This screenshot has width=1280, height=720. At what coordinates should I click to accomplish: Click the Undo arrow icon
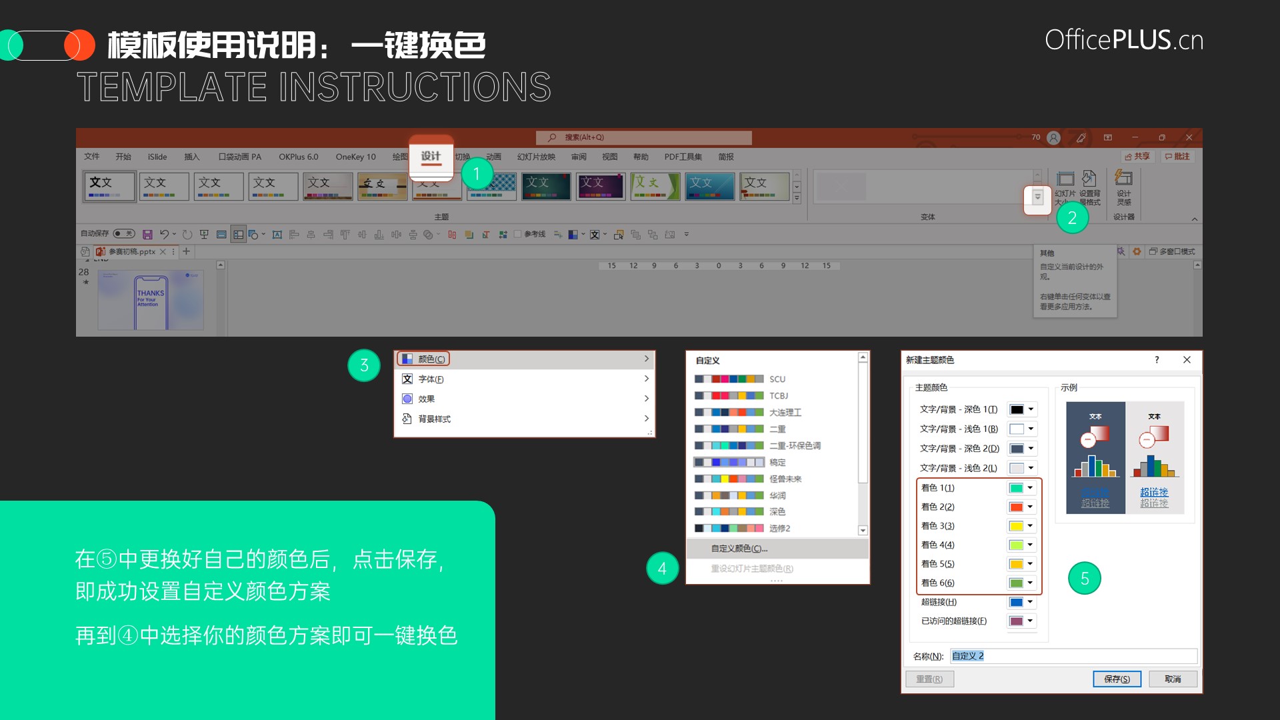click(164, 234)
